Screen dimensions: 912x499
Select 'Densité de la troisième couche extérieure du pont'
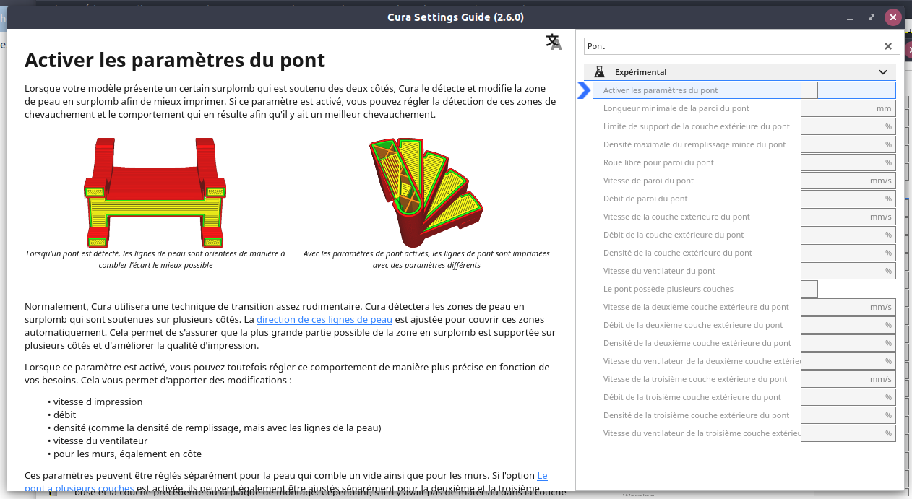pyautogui.click(x=697, y=415)
